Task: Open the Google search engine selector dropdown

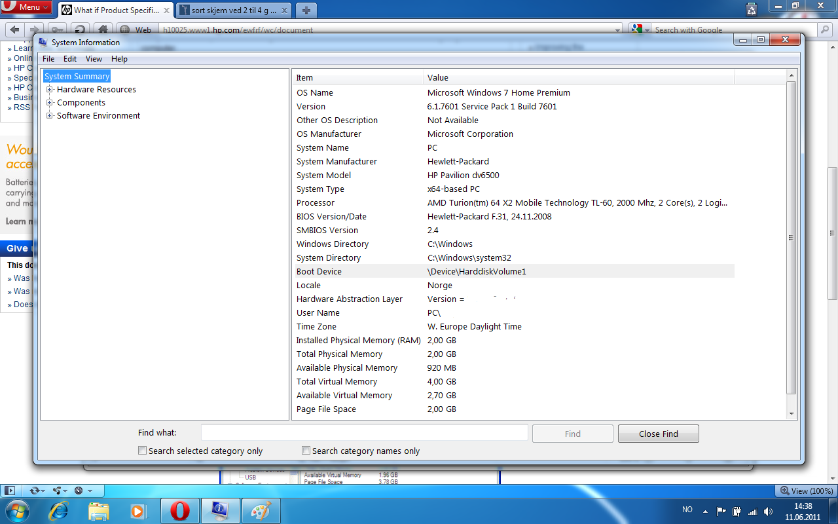Action: pyautogui.click(x=640, y=29)
